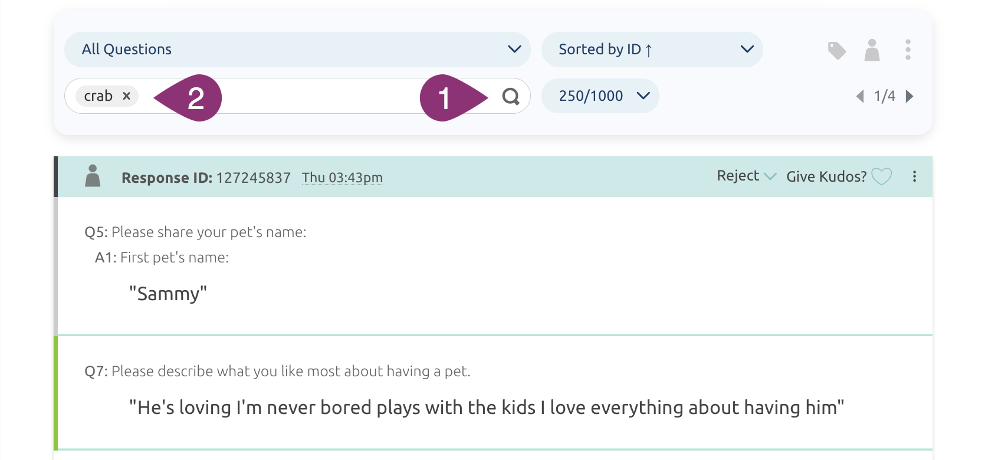Click the 1/4 page indicator
Viewport: 985px width, 460px height.
point(884,96)
